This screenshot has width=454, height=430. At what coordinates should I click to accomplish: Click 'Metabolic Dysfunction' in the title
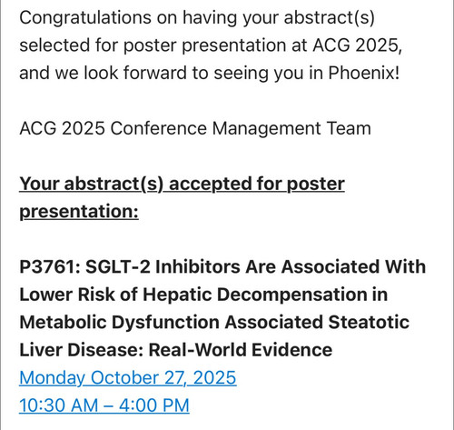pos(119,322)
